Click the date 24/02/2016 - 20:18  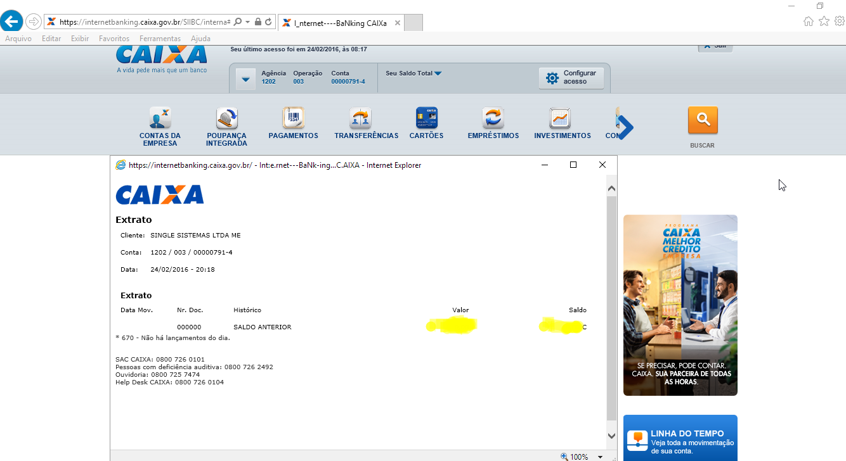tap(183, 270)
